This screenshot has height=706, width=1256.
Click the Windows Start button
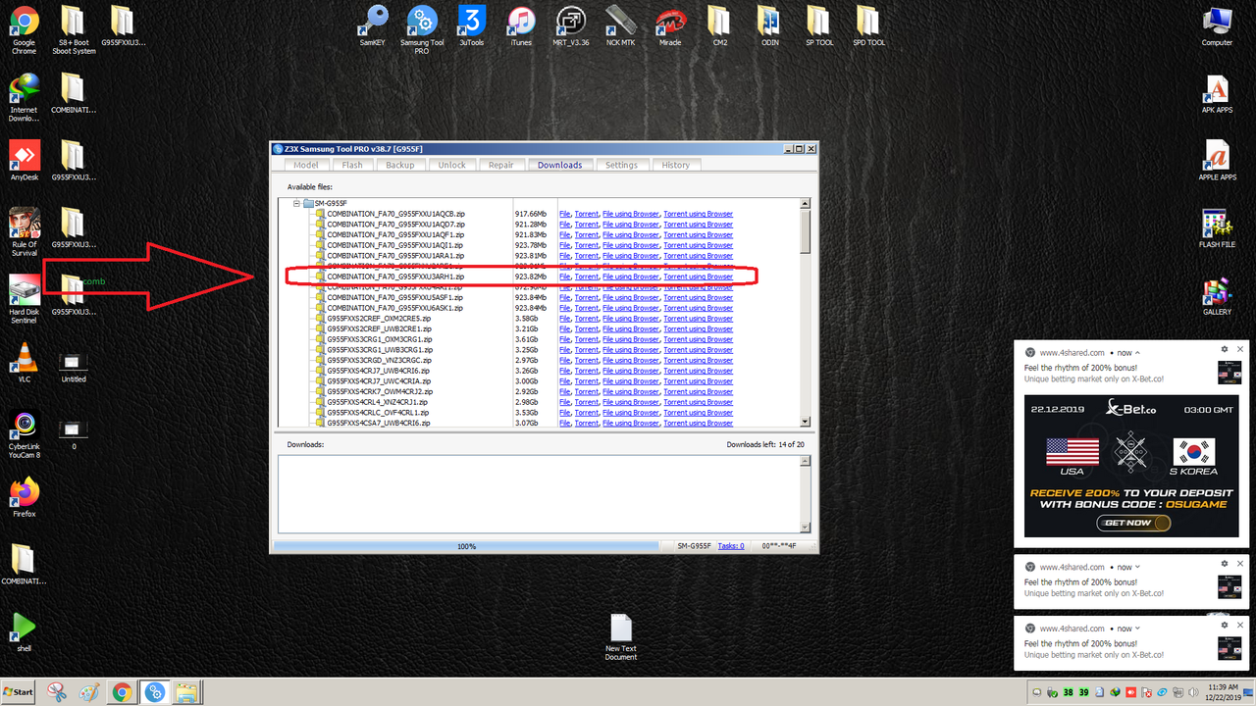click(x=19, y=692)
